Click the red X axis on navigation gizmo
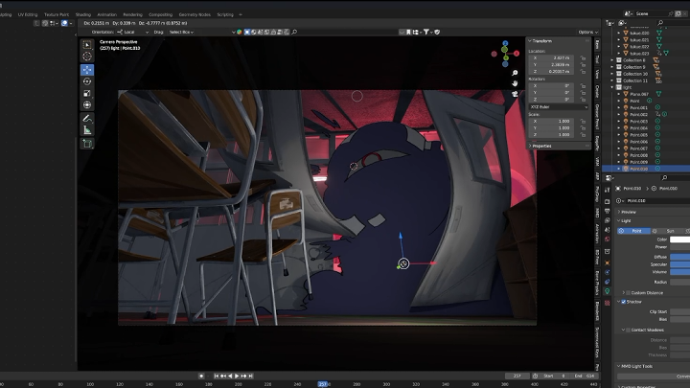Viewport: 690px width, 388px height. (517, 54)
